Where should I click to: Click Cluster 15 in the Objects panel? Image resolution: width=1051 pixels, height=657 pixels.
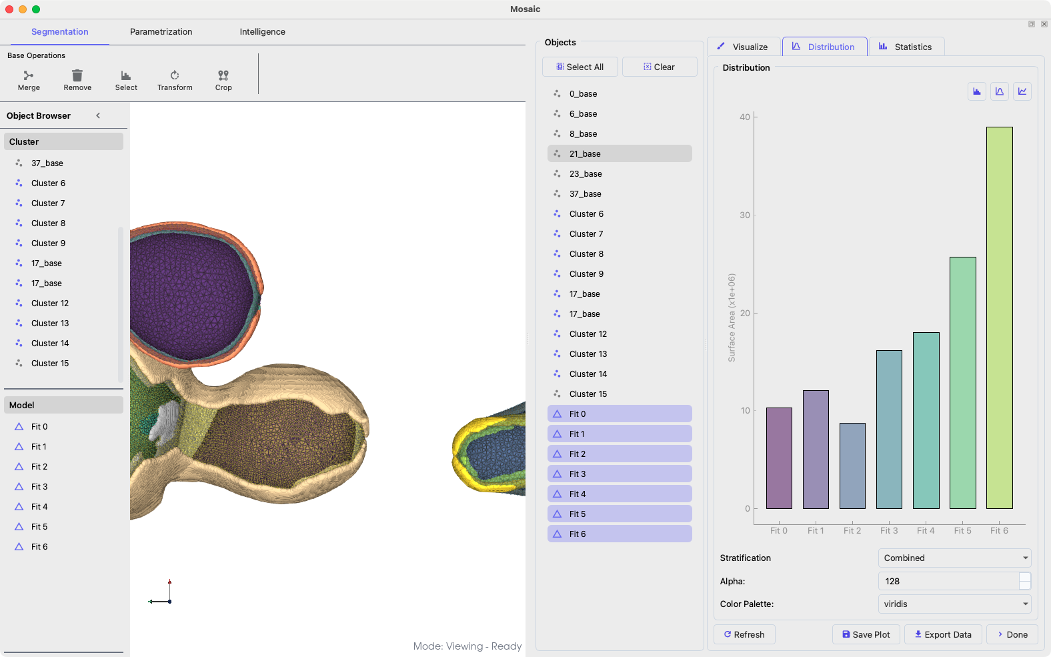(x=620, y=394)
